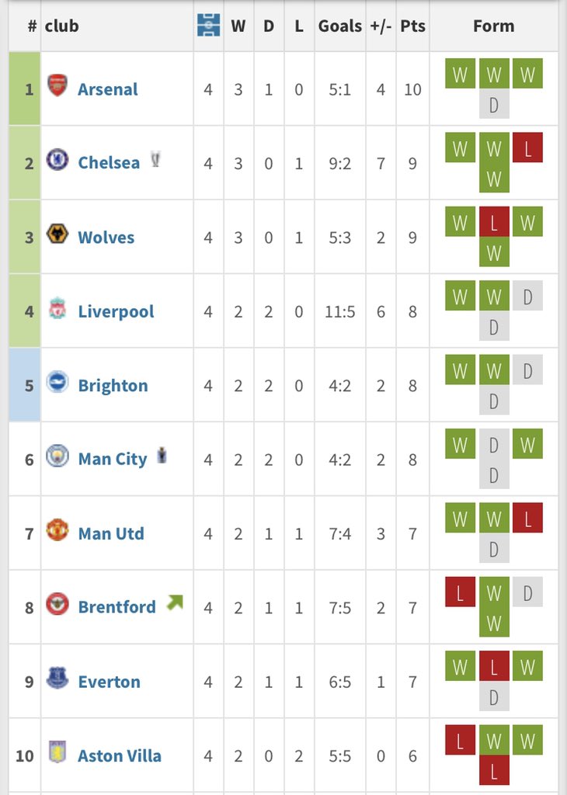This screenshot has width=567, height=795.
Task: Click Chelsea's red L form result box
Action: coord(527,148)
